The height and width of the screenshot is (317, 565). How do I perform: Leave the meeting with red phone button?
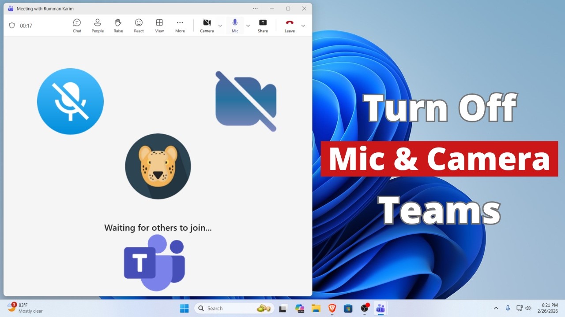[x=290, y=26]
